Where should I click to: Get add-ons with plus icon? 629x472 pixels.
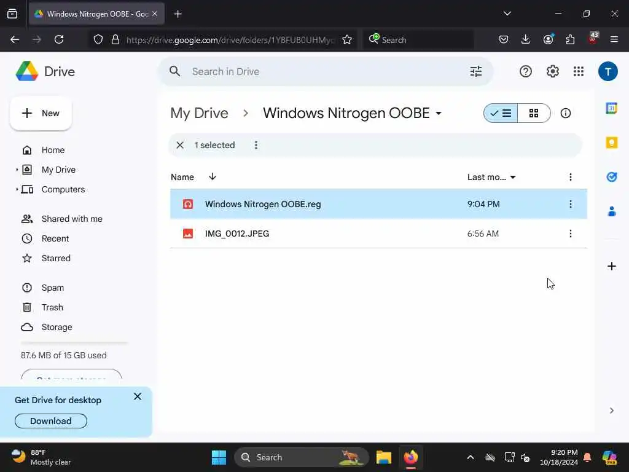(611, 266)
